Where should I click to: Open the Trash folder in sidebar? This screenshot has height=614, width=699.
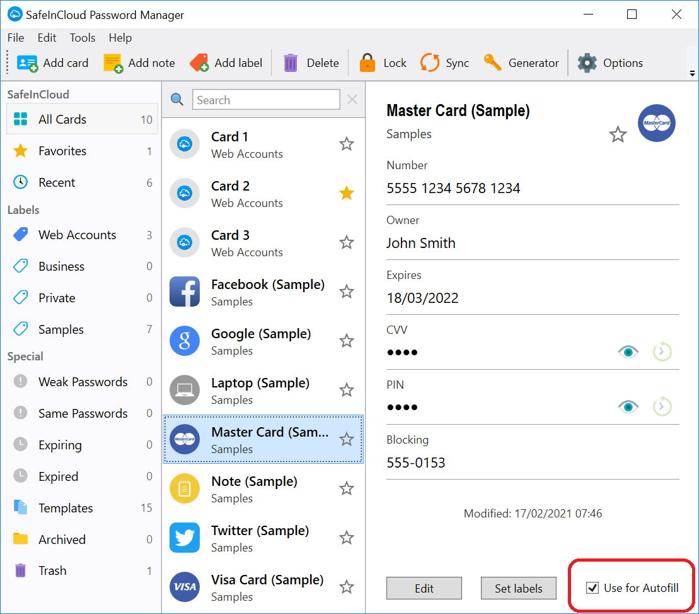(83, 570)
